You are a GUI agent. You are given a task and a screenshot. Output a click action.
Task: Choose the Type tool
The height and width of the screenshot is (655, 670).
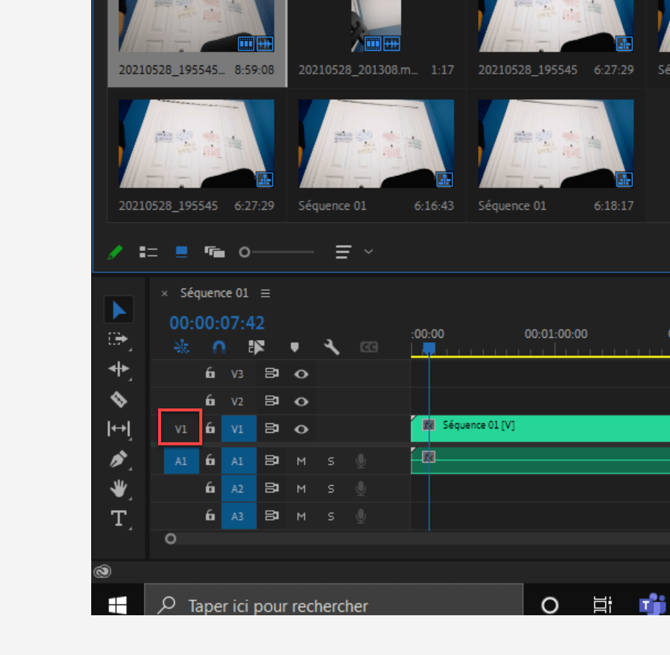click(x=119, y=517)
